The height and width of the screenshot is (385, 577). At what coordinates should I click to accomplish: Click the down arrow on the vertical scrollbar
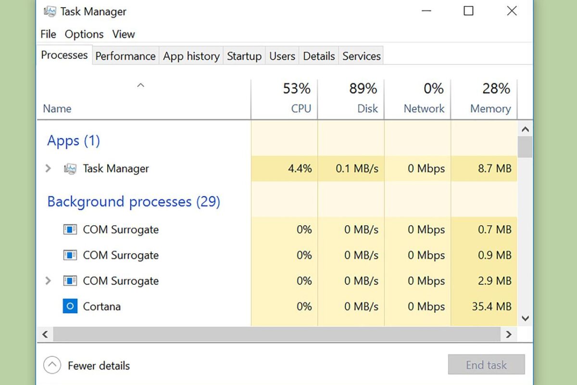(x=525, y=319)
